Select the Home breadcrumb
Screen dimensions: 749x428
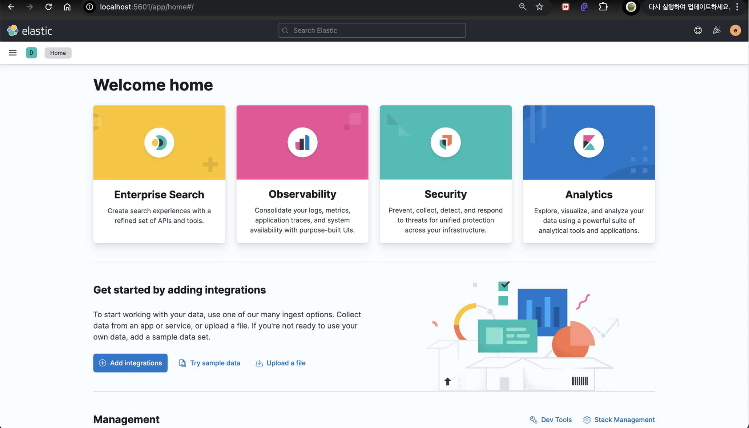point(58,53)
